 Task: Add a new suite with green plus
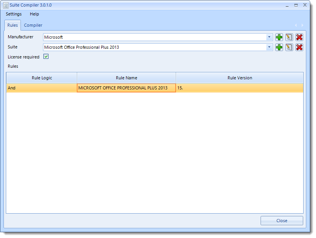coord(279,47)
